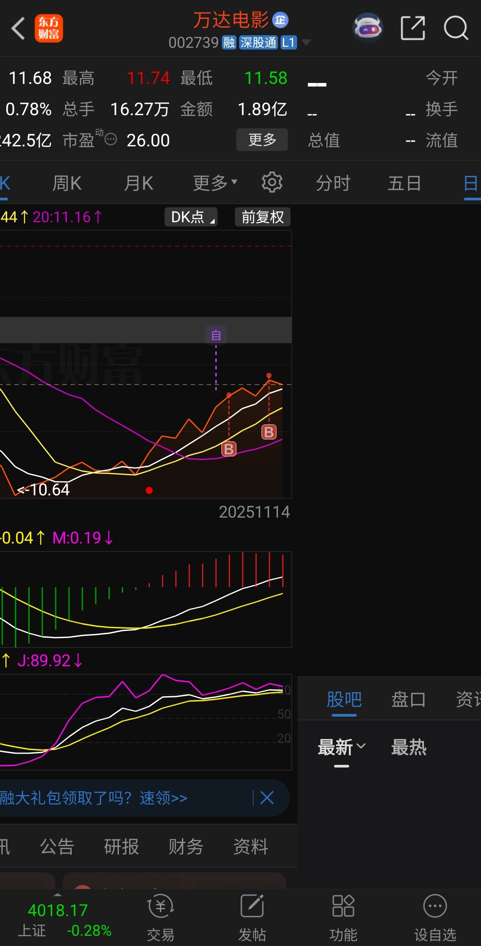
Task: Tap the back arrow icon
Action: [x=18, y=29]
